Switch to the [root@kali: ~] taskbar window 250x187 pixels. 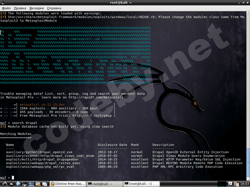click(x=141, y=184)
